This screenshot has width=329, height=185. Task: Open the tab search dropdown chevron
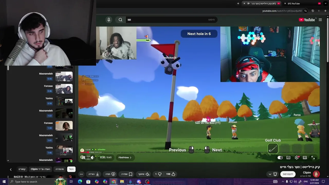[x=325, y=3]
